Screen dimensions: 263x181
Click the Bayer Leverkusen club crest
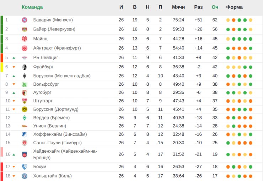pyautogui.click(x=25, y=29)
